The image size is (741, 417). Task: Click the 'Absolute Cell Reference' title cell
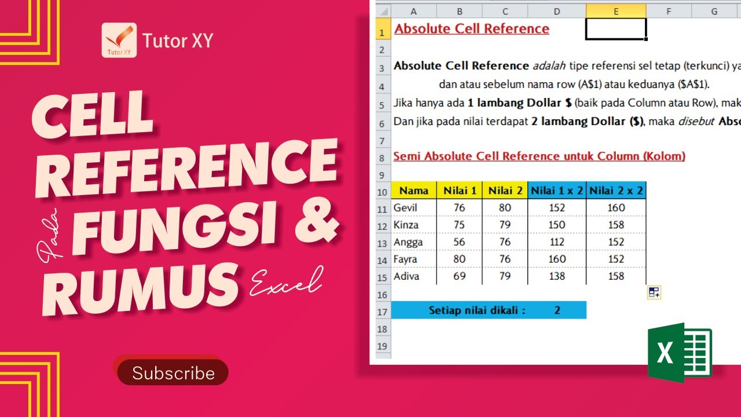[472, 29]
